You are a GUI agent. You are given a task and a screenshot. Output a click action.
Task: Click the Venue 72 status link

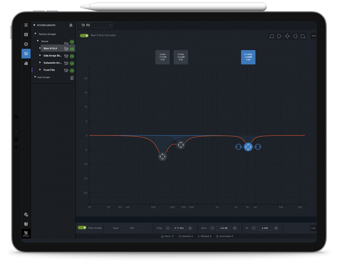[168, 236]
